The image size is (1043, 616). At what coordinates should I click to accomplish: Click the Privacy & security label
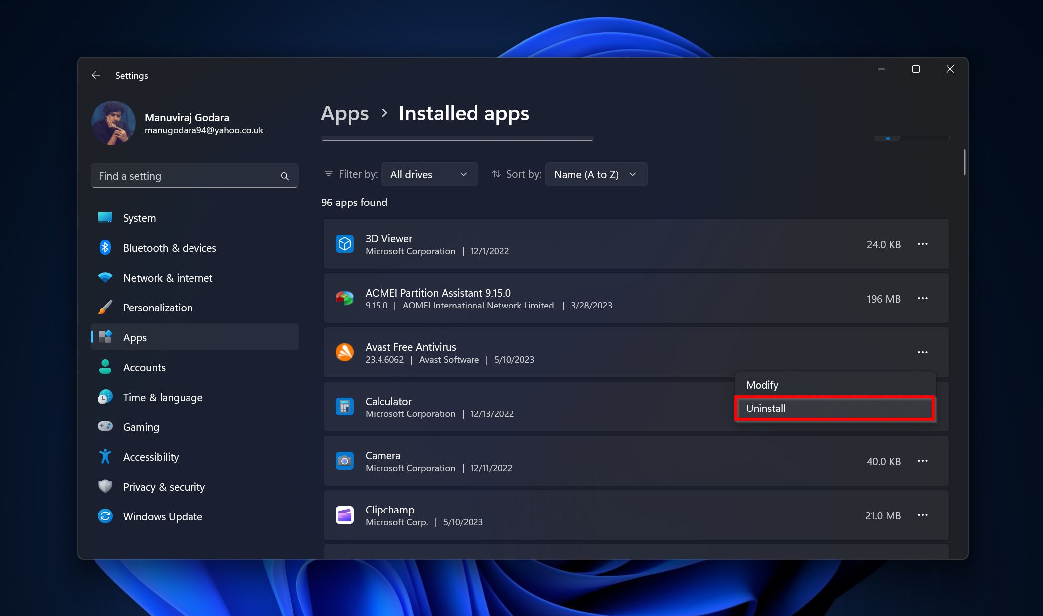[164, 487]
